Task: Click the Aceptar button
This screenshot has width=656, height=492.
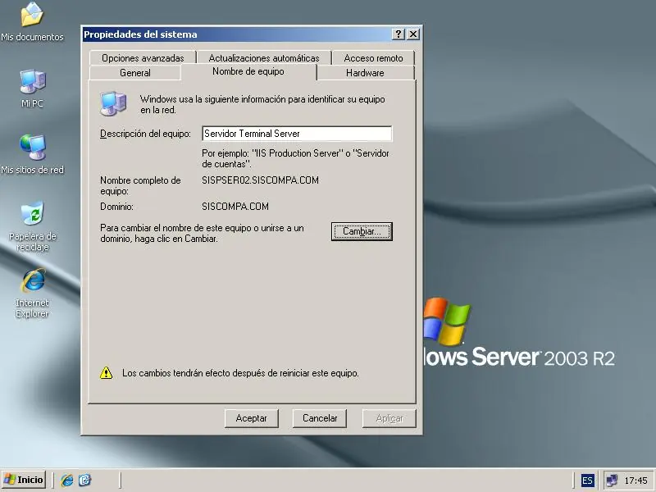Action: click(252, 418)
